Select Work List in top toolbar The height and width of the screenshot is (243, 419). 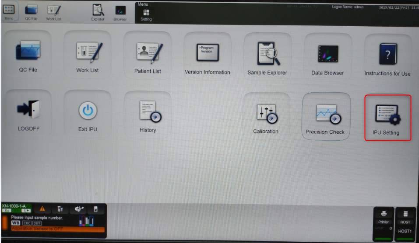53,12
